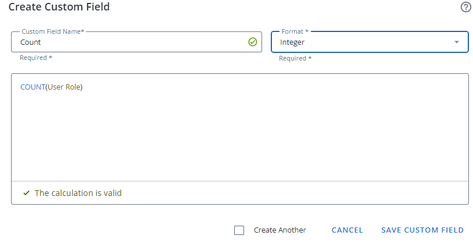Click the Create Another label text
The height and width of the screenshot is (246, 473).
279,230
